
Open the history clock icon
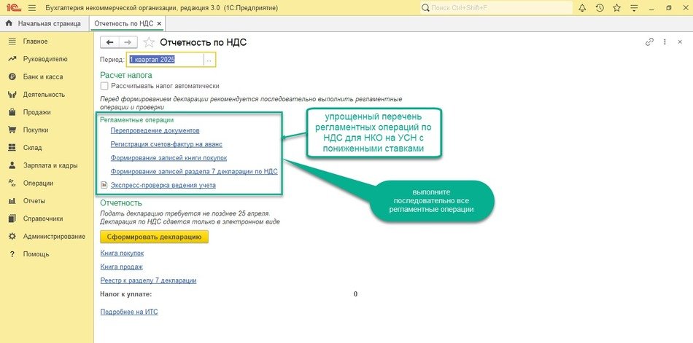coord(600,7)
